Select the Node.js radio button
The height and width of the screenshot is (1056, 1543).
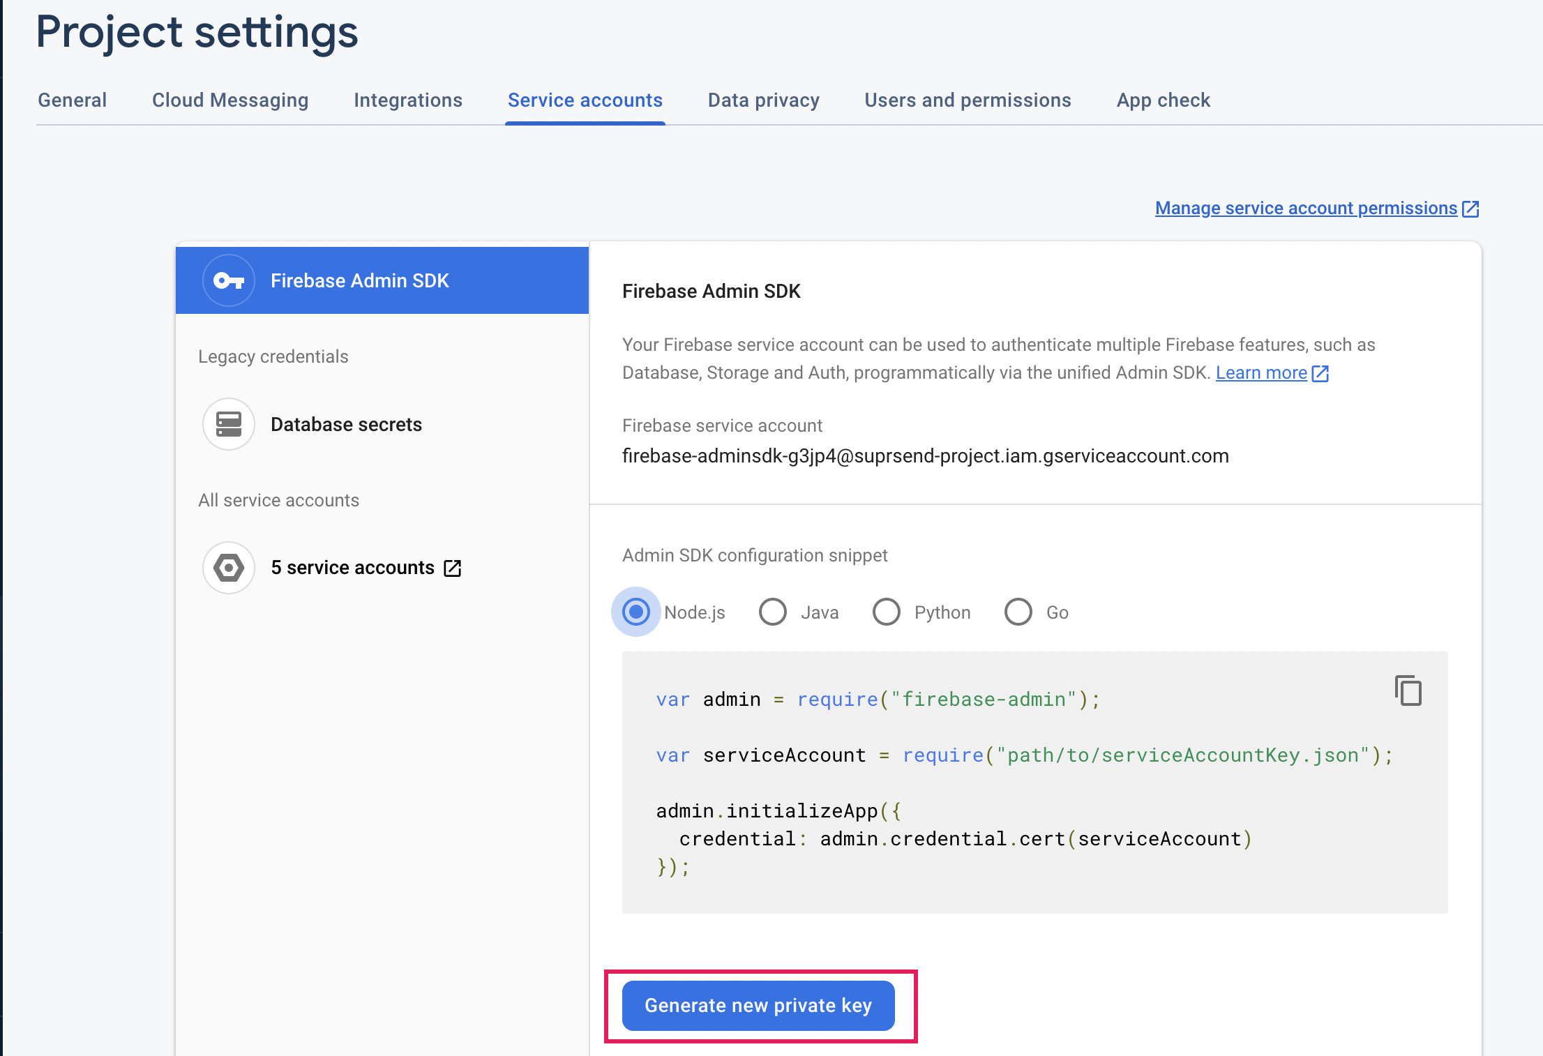[x=636, y=612]
